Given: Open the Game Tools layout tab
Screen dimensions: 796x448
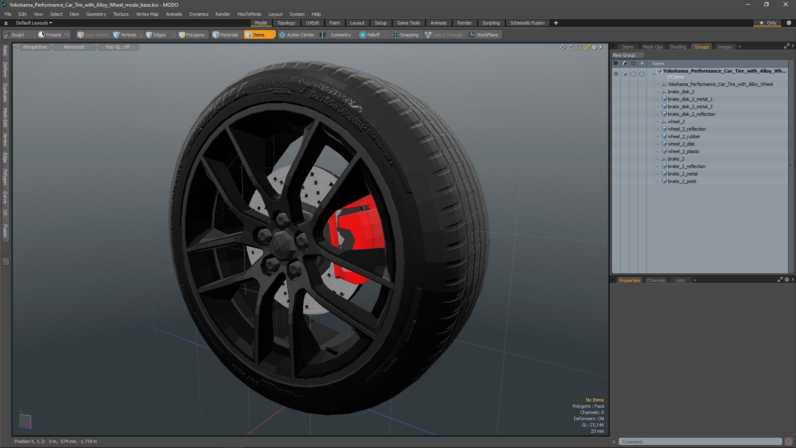Looking at the screenshot, I should pos(408,23).
